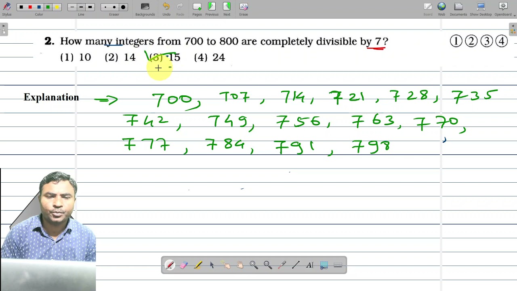
Task: Pick the red pen color
Action: (x=30, y=7)
